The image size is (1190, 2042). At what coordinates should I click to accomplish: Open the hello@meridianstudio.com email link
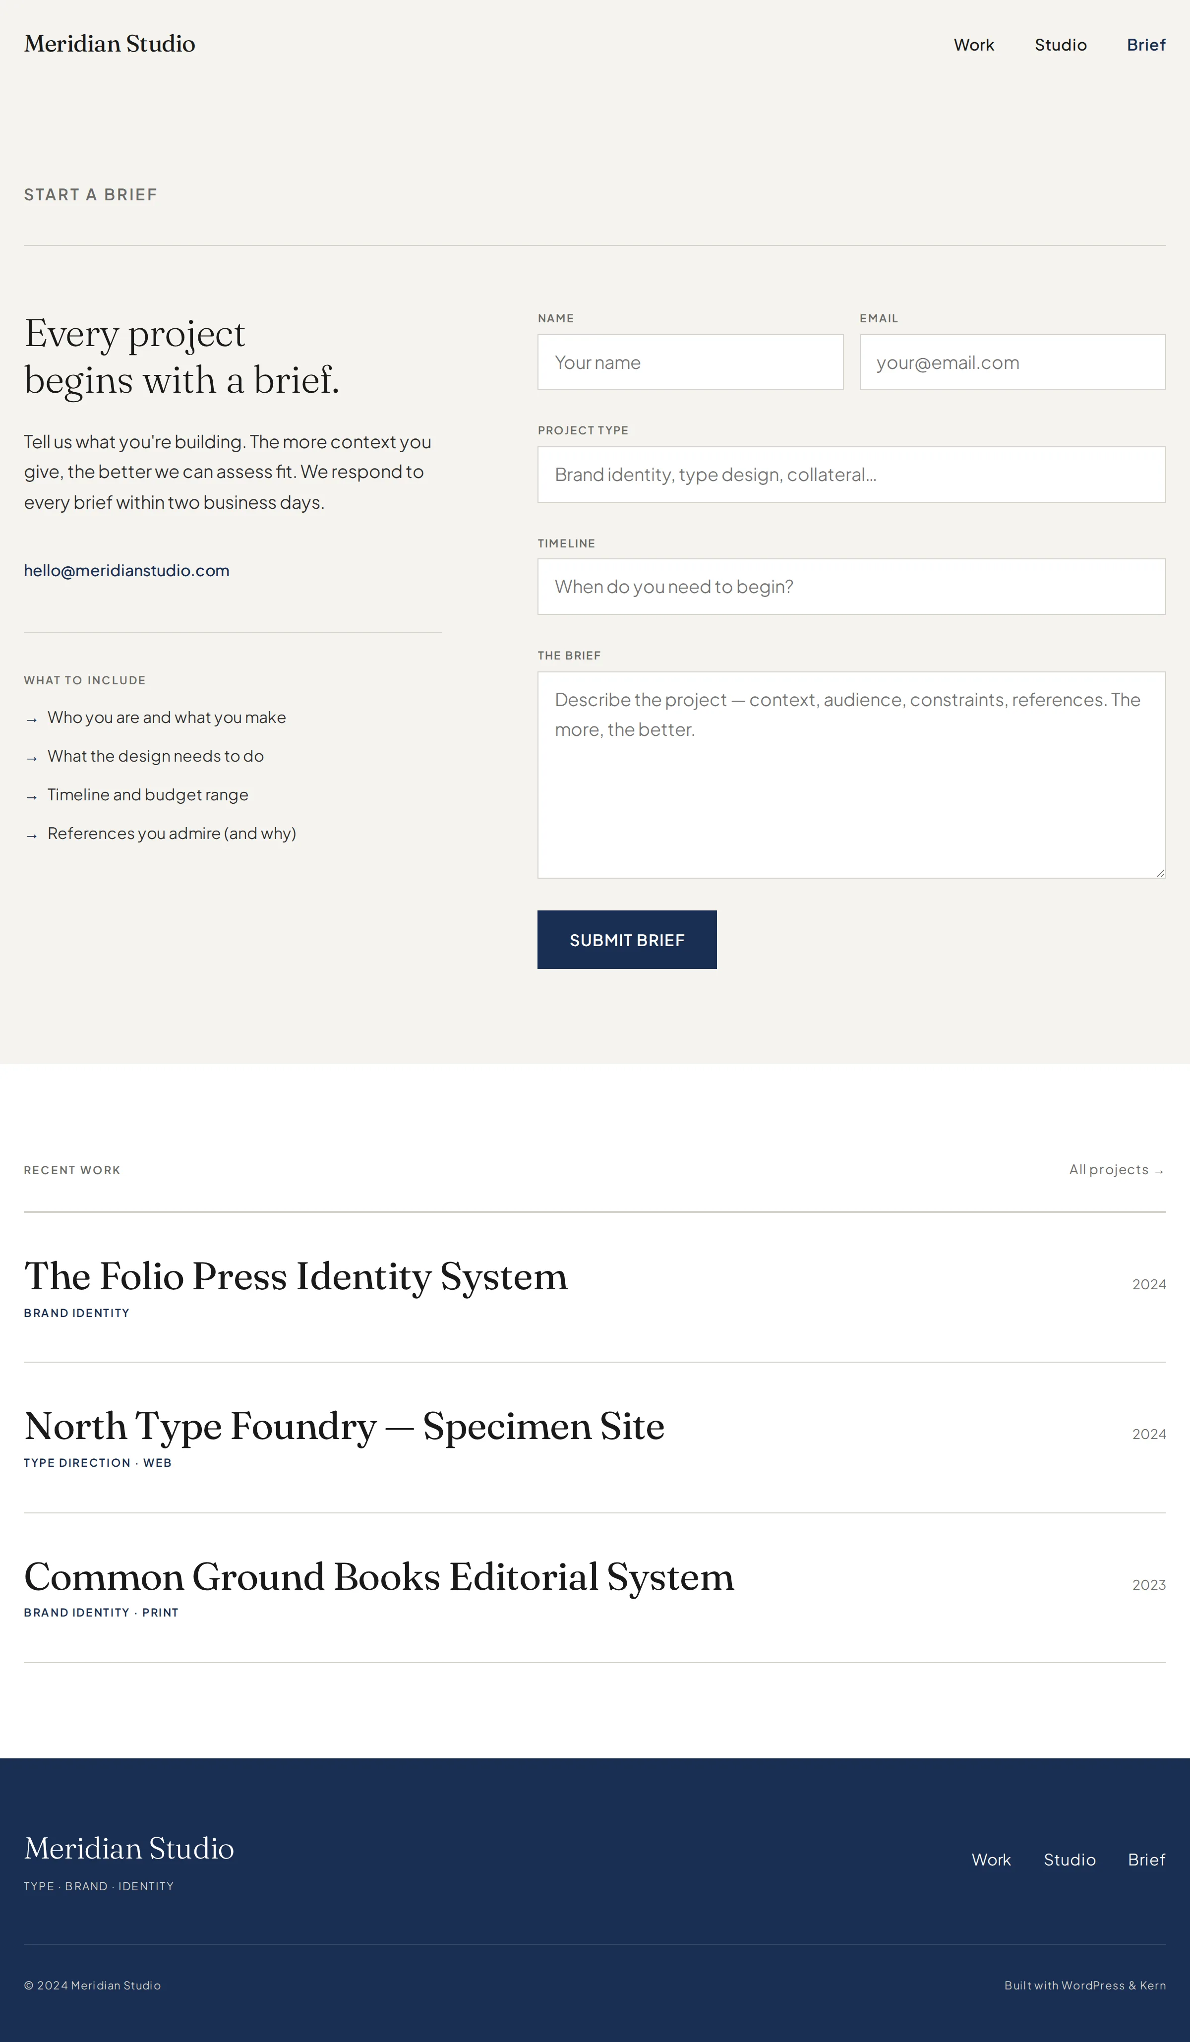pos(126,570)
